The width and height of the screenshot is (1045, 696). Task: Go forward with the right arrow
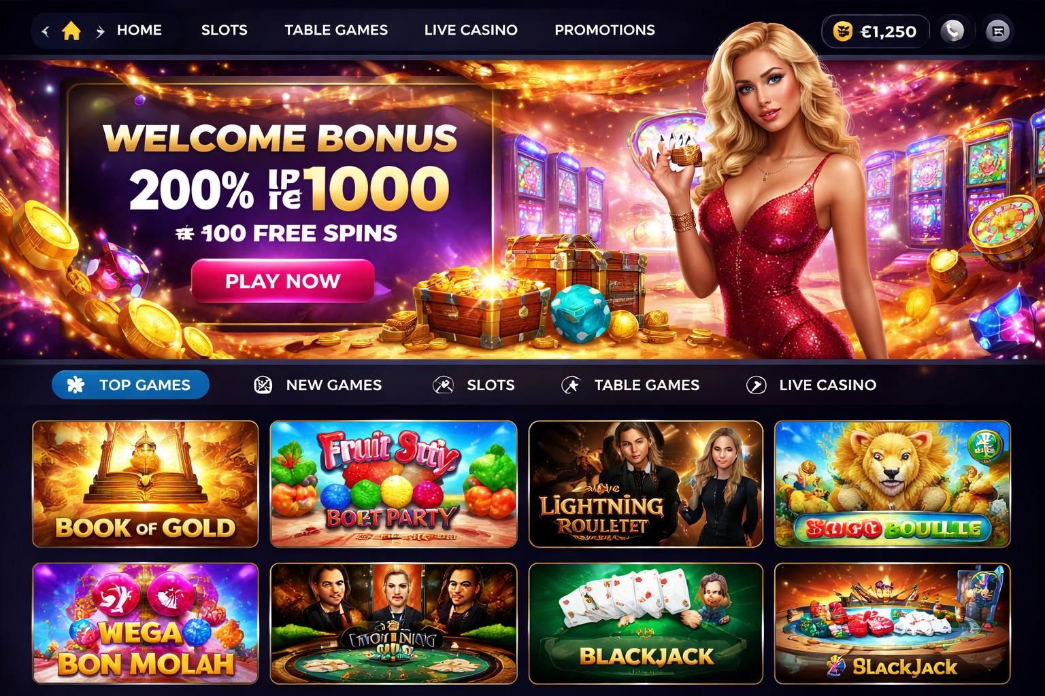pos(100,31)
